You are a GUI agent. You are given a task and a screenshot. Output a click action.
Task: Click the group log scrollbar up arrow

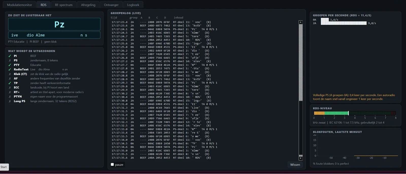point(301,22)
